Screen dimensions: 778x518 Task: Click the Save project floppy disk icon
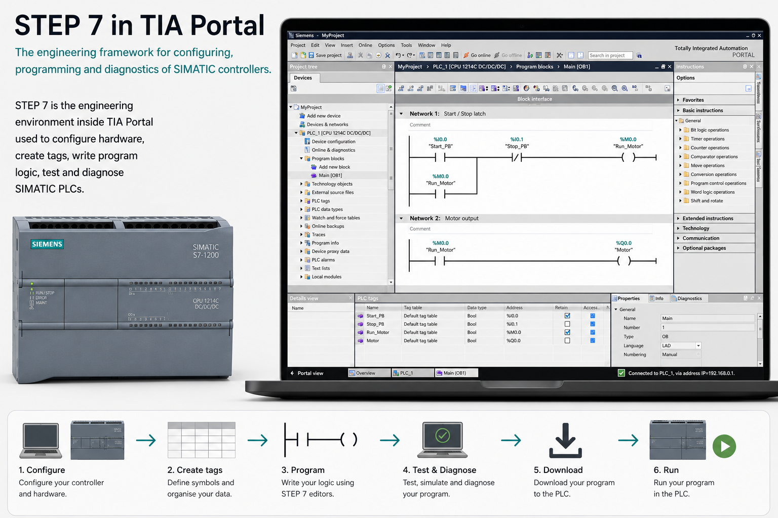pos(311,55)
